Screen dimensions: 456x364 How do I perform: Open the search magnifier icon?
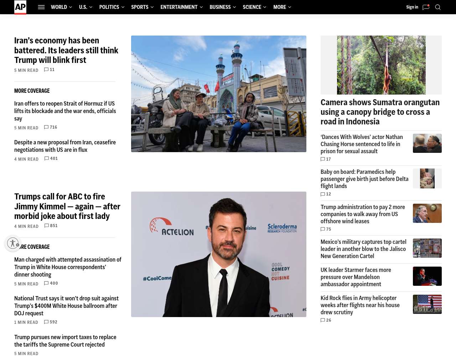438,7
